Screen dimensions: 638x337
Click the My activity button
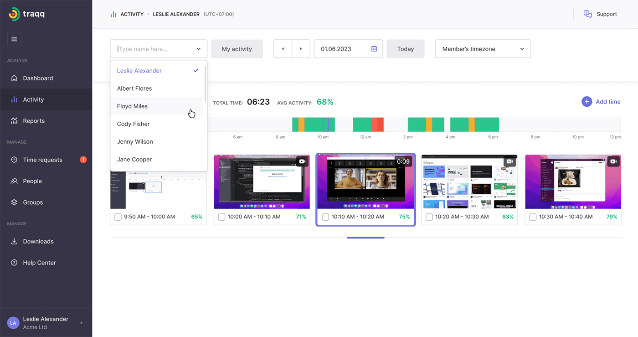coord(237,49)
